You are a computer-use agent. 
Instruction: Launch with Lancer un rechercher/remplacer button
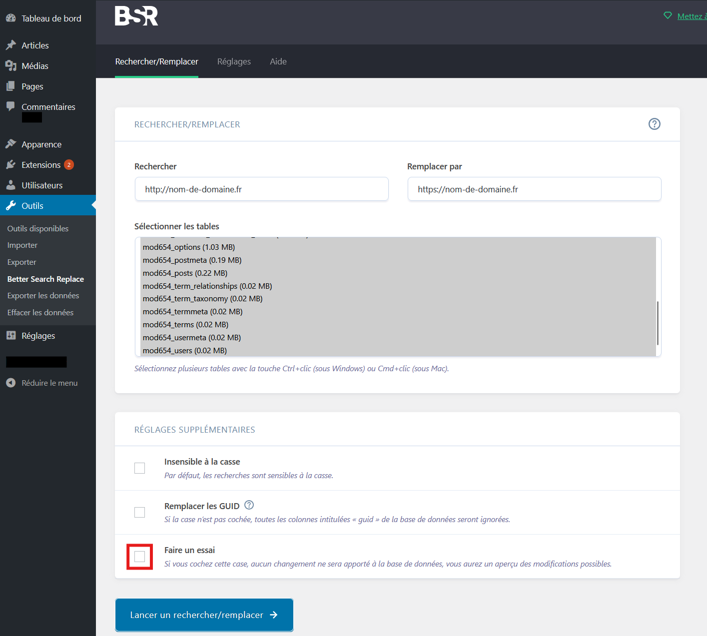tap(204, 615)
